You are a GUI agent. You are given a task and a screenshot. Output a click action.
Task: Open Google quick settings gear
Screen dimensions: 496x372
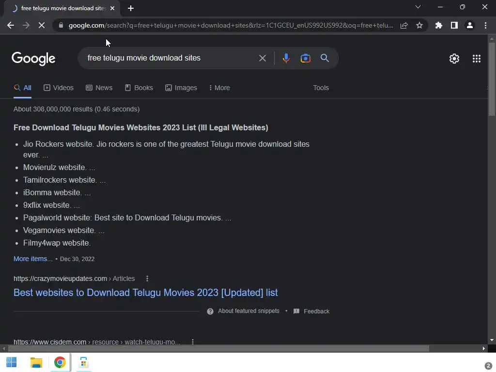(x=454, y=59)
